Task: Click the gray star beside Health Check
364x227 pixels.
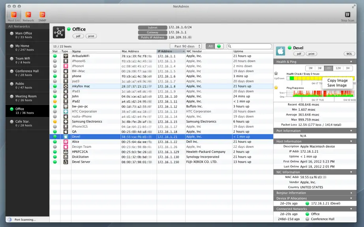Action: click(276, 73)
